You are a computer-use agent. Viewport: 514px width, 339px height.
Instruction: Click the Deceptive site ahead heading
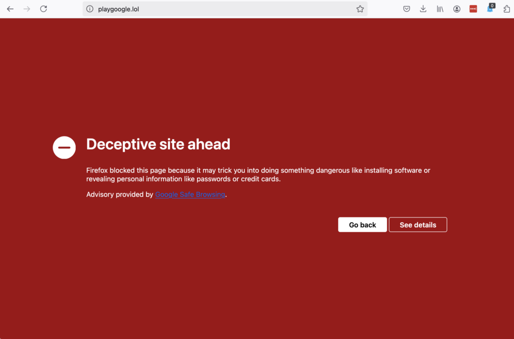coord(158,144)
